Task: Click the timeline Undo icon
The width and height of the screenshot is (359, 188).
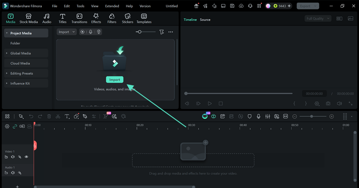Action: [31, 117]
